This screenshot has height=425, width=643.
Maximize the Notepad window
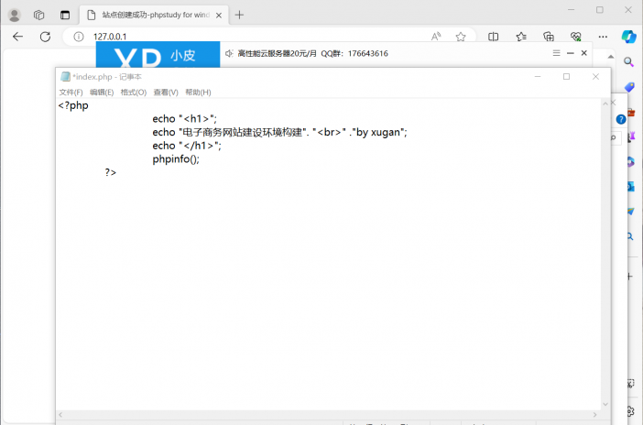[x=566, y=77]
